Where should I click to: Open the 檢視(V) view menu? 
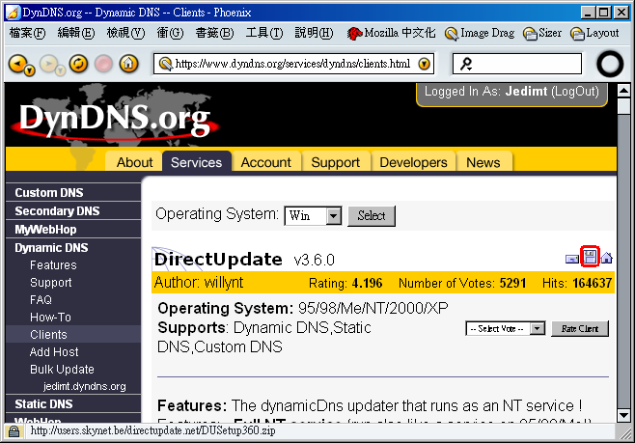click(125, 33)
